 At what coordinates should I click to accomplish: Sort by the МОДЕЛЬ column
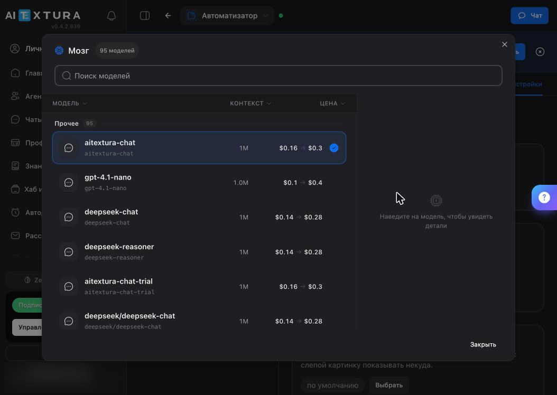point(69,104)
